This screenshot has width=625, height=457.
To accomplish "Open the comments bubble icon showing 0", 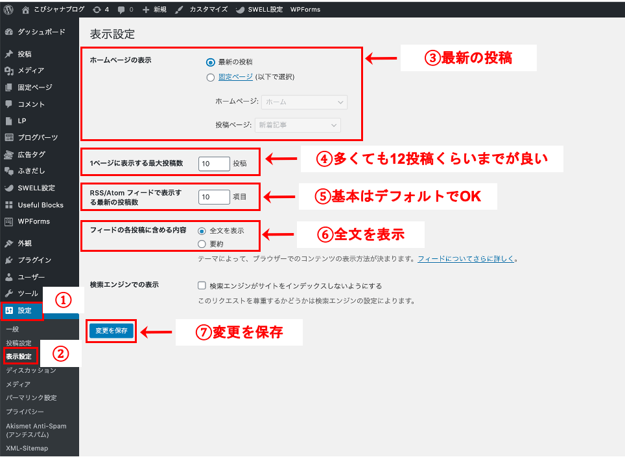I will pyautogui.click(x=121, y=10).
